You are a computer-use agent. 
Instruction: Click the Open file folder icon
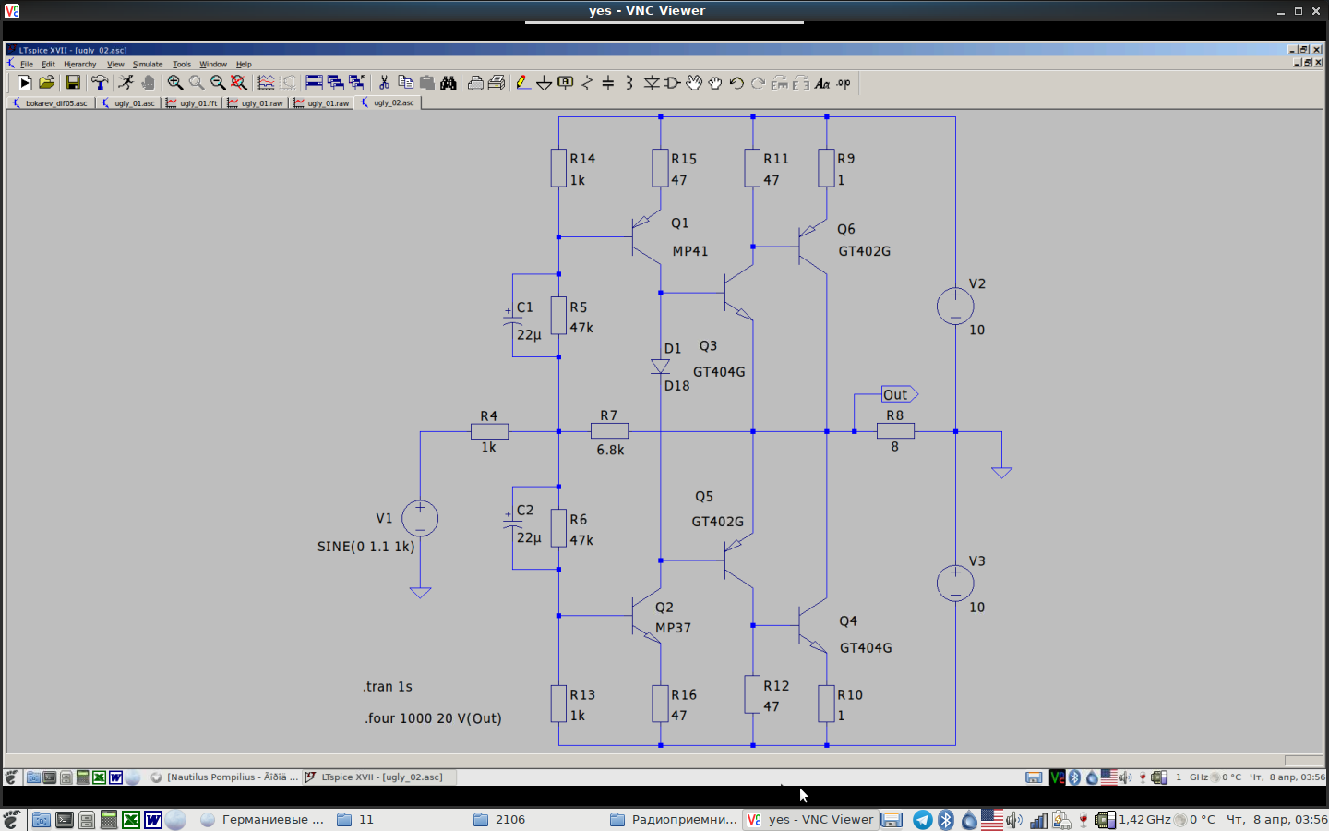pos(47,83)
